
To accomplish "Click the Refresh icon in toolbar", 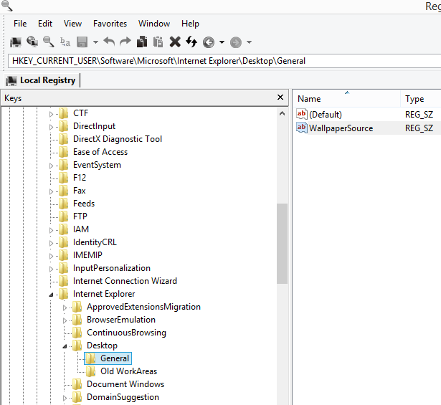I will coord(191,42).
